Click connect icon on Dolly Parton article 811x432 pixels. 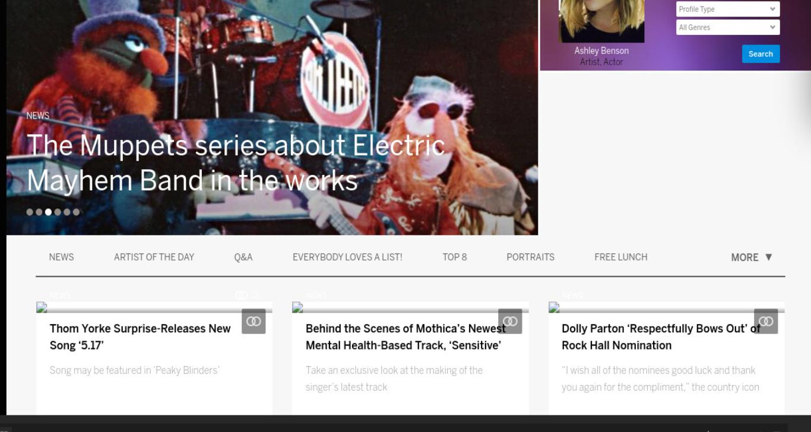[766, 321]
